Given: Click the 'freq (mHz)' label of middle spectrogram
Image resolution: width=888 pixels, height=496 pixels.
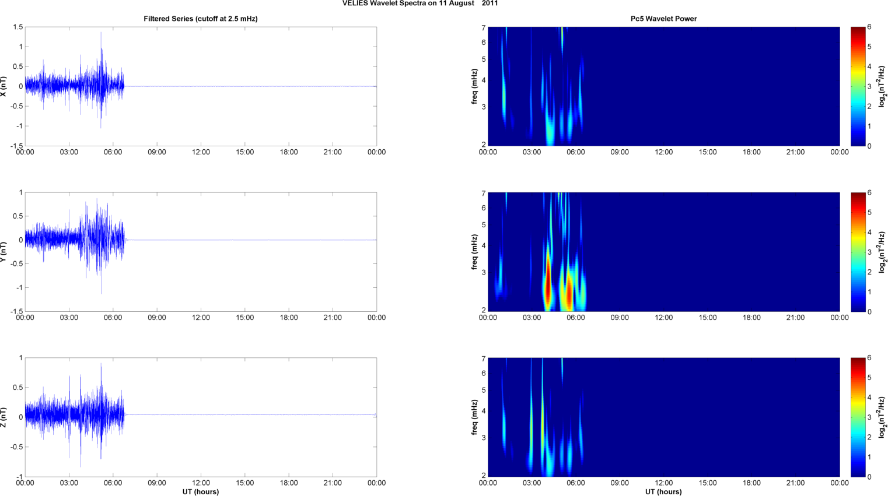Looking at the screenshot, I should (x=475, y=252).
